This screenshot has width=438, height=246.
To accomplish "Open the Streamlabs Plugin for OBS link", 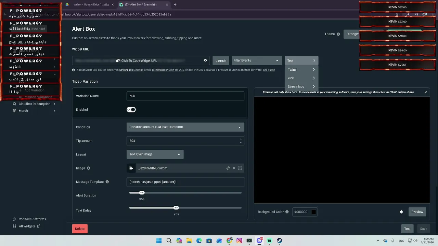I will pos(168,70).
